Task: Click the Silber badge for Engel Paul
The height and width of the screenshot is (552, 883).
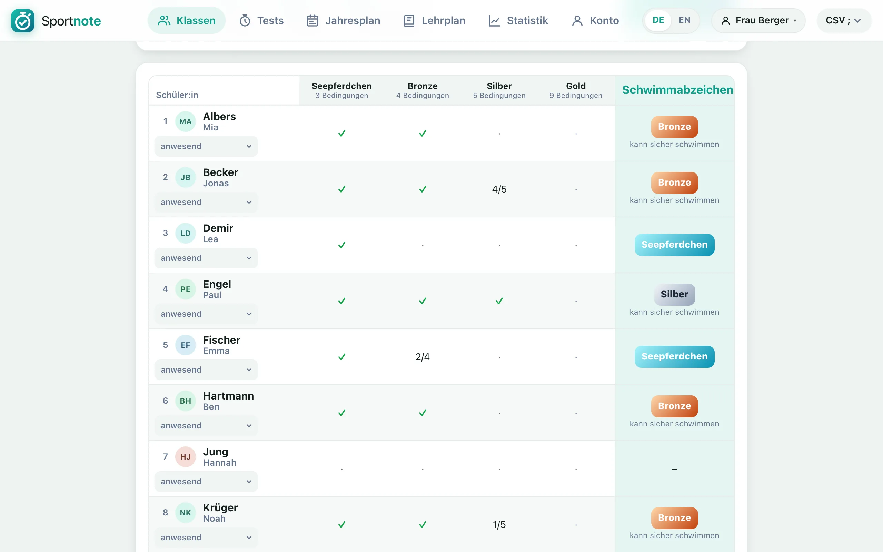Action: (x=674, y=294)
